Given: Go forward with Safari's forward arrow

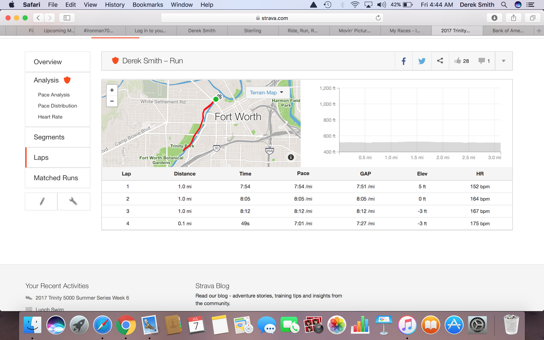Looking at the screenshot, I should point(50,18).
